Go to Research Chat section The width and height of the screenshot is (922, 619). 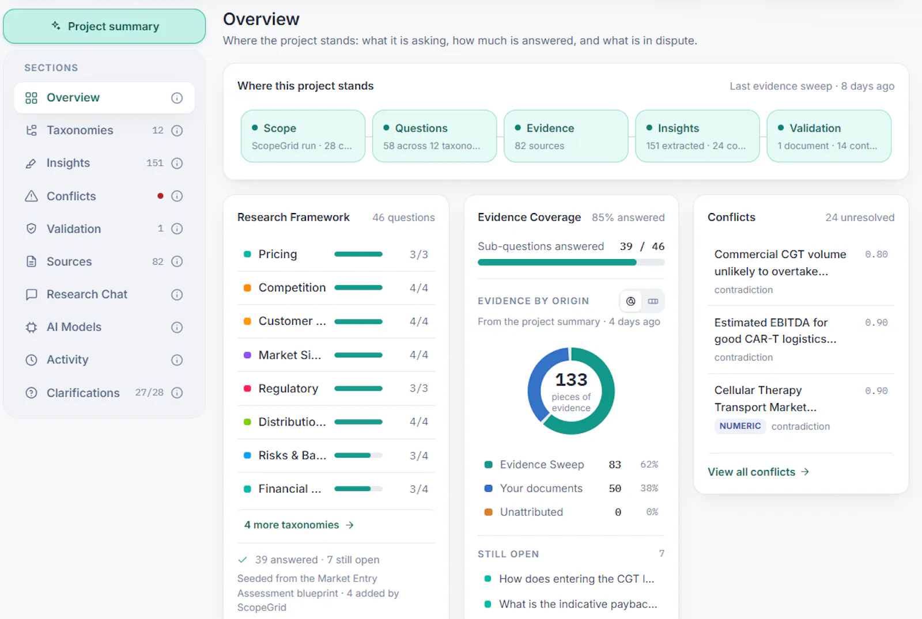tap(104, 294)
